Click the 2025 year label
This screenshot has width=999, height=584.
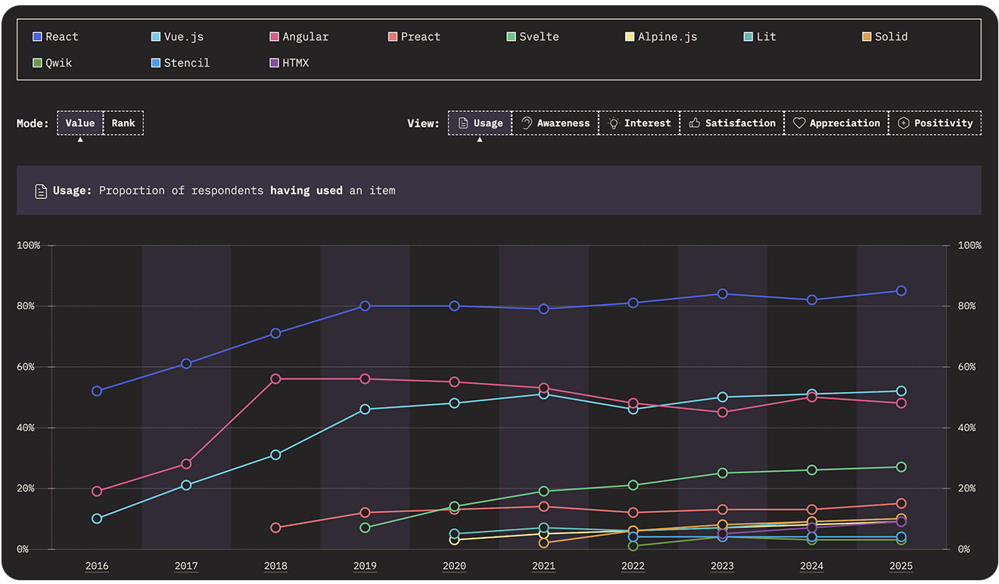point(901,566)
